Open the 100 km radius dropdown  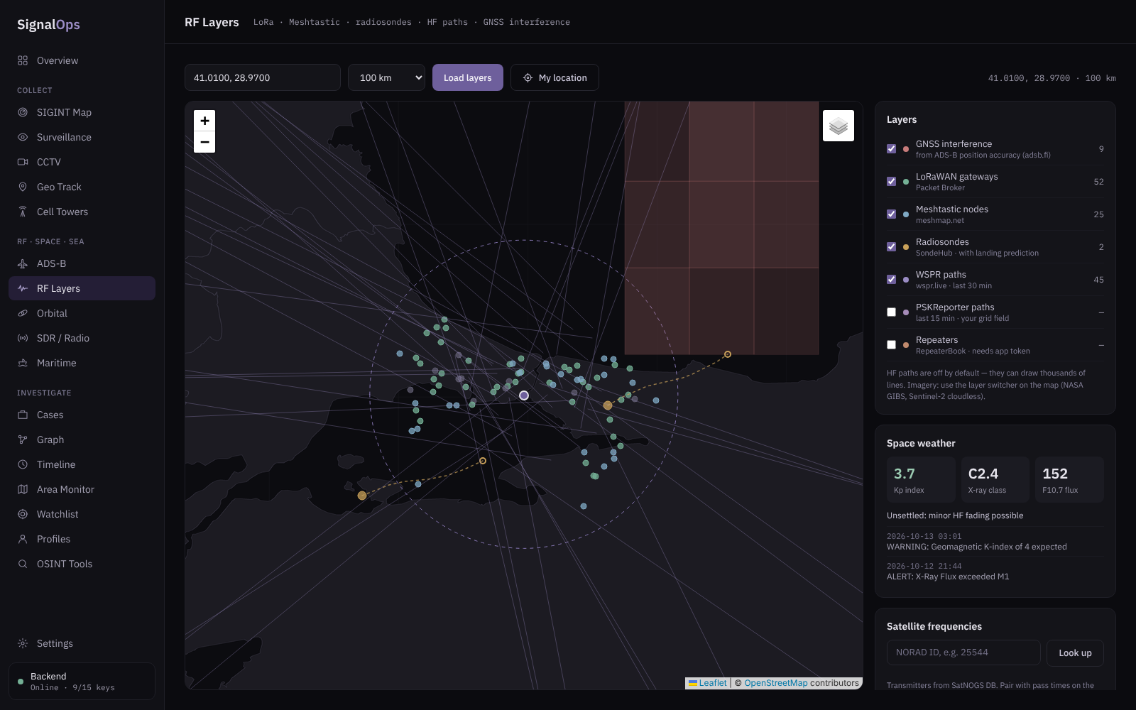click(x=386, y=77)
